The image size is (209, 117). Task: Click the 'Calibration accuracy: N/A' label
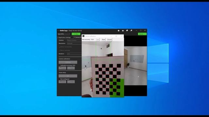(x=68, y=65)
